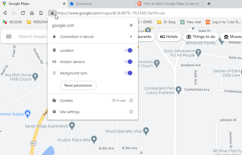Click the address bar URL
Image resolution: width=242 pixels, height=155 pixels.
pyautogui.click(x=111, y=13)
